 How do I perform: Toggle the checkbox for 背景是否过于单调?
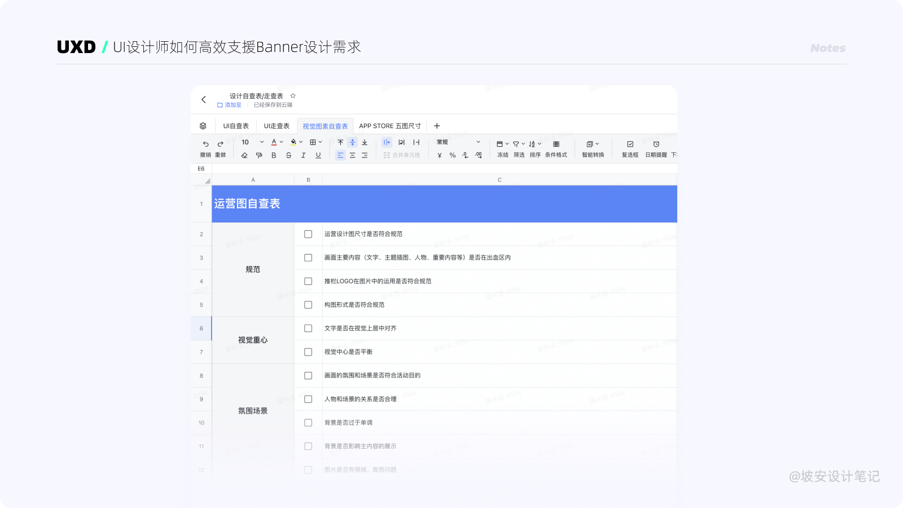click(x=308, y=423)
